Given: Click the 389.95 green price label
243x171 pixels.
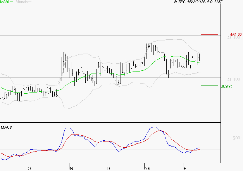Looking at the screenshot, I should [x=235, y=86].
